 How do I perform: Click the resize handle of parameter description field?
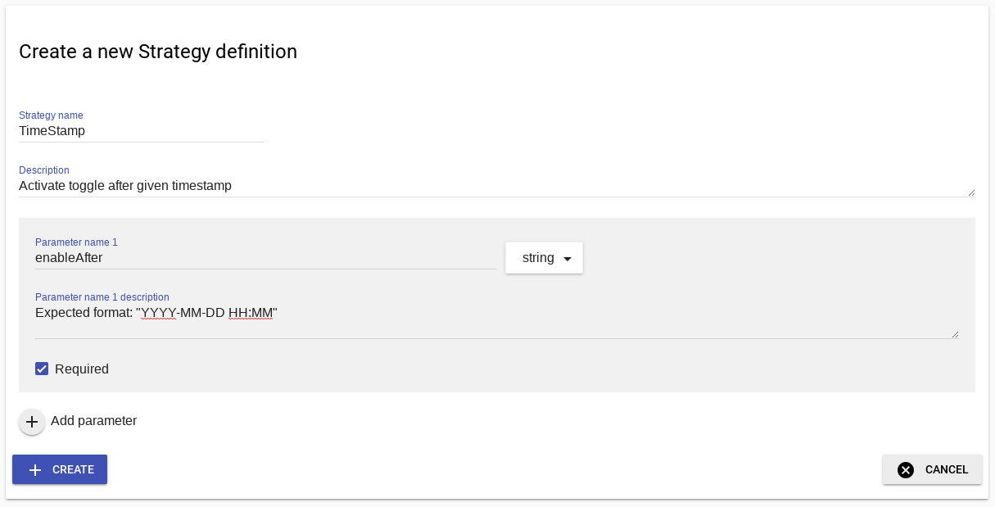coord(955,332)
